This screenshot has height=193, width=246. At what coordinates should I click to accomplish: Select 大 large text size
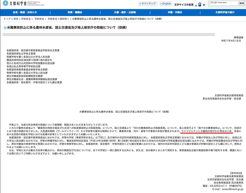click(x=204, y=4)
